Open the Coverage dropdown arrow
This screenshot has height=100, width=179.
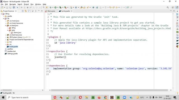click(63, 7)
